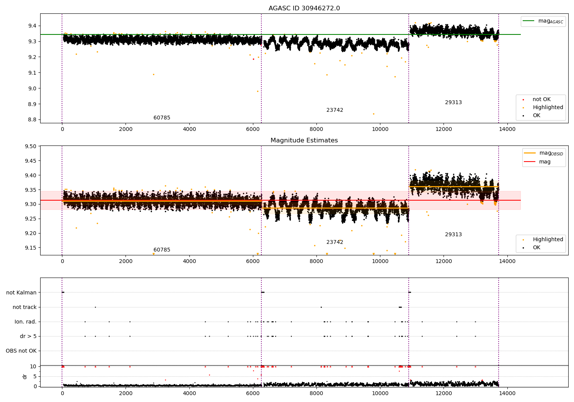Click y-axis tick '9.15' in middle plot

pyautogui.click(x=31, y=248)
